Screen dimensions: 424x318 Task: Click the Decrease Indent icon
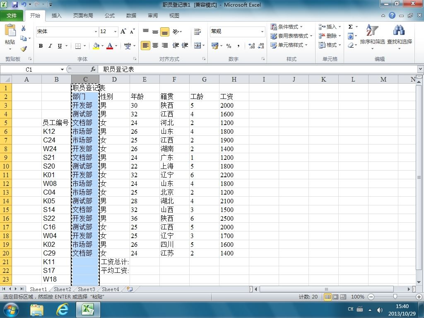coord(176,46)
